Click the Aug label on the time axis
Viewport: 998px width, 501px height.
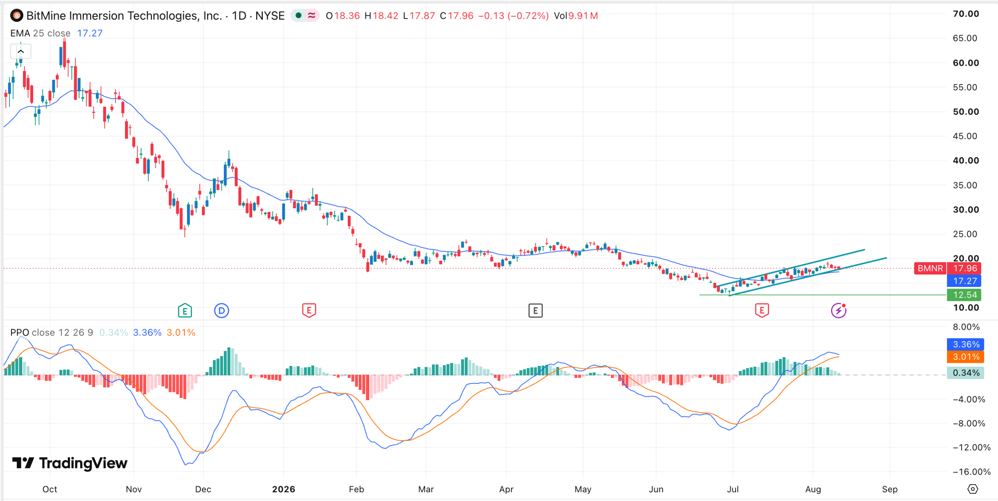[813, 489]
